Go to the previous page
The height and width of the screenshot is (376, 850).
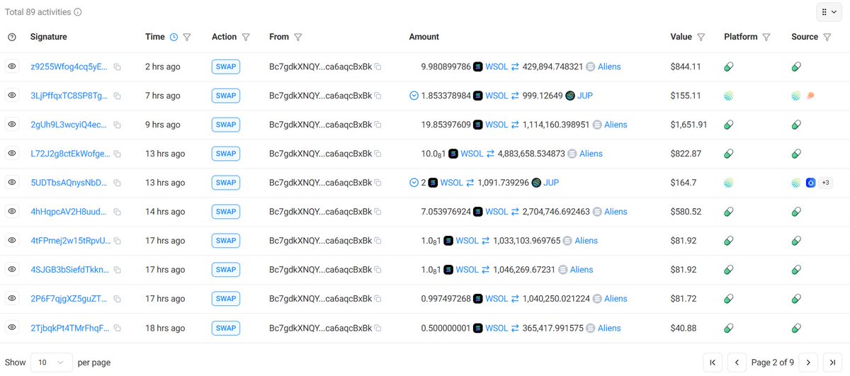[x=737, y=362]
